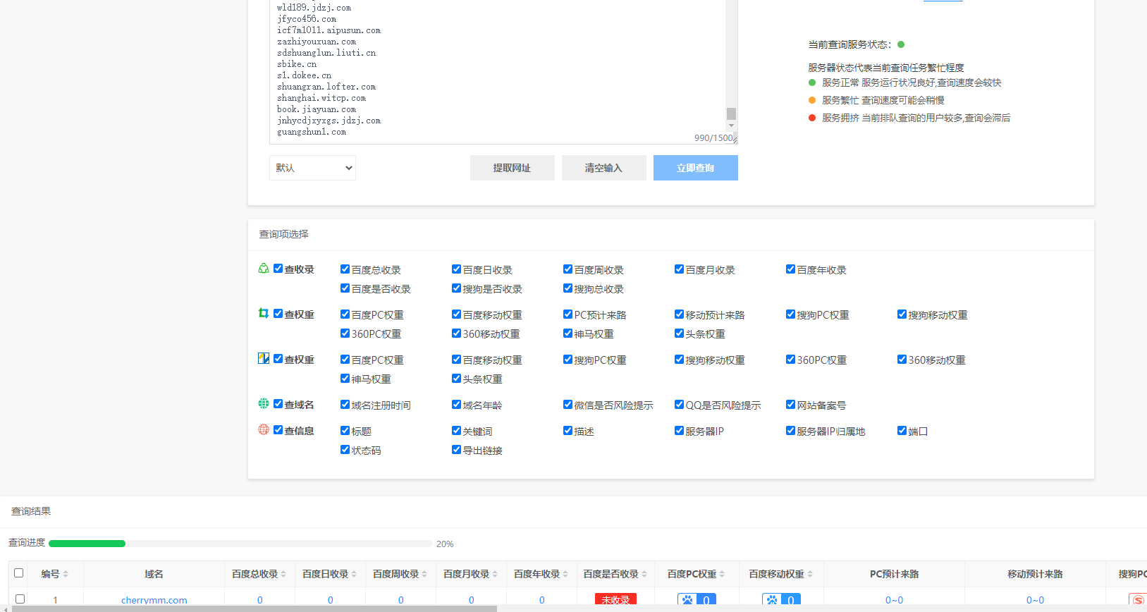The width and height of the screenshot is (1147, 612).
Task: Toggle the 查收录 group checkbox
Action: 278,269
